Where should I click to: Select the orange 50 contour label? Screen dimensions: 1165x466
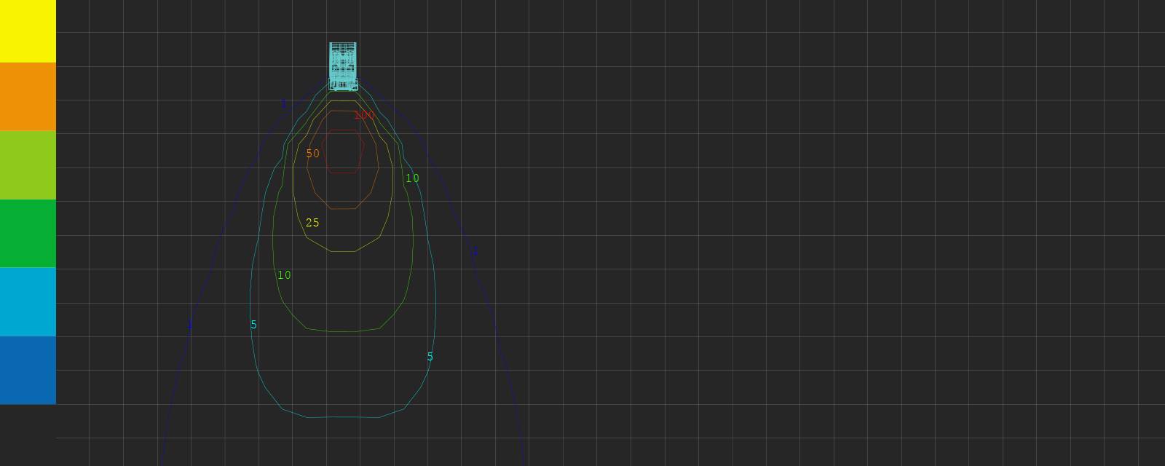tap(313, 154)
